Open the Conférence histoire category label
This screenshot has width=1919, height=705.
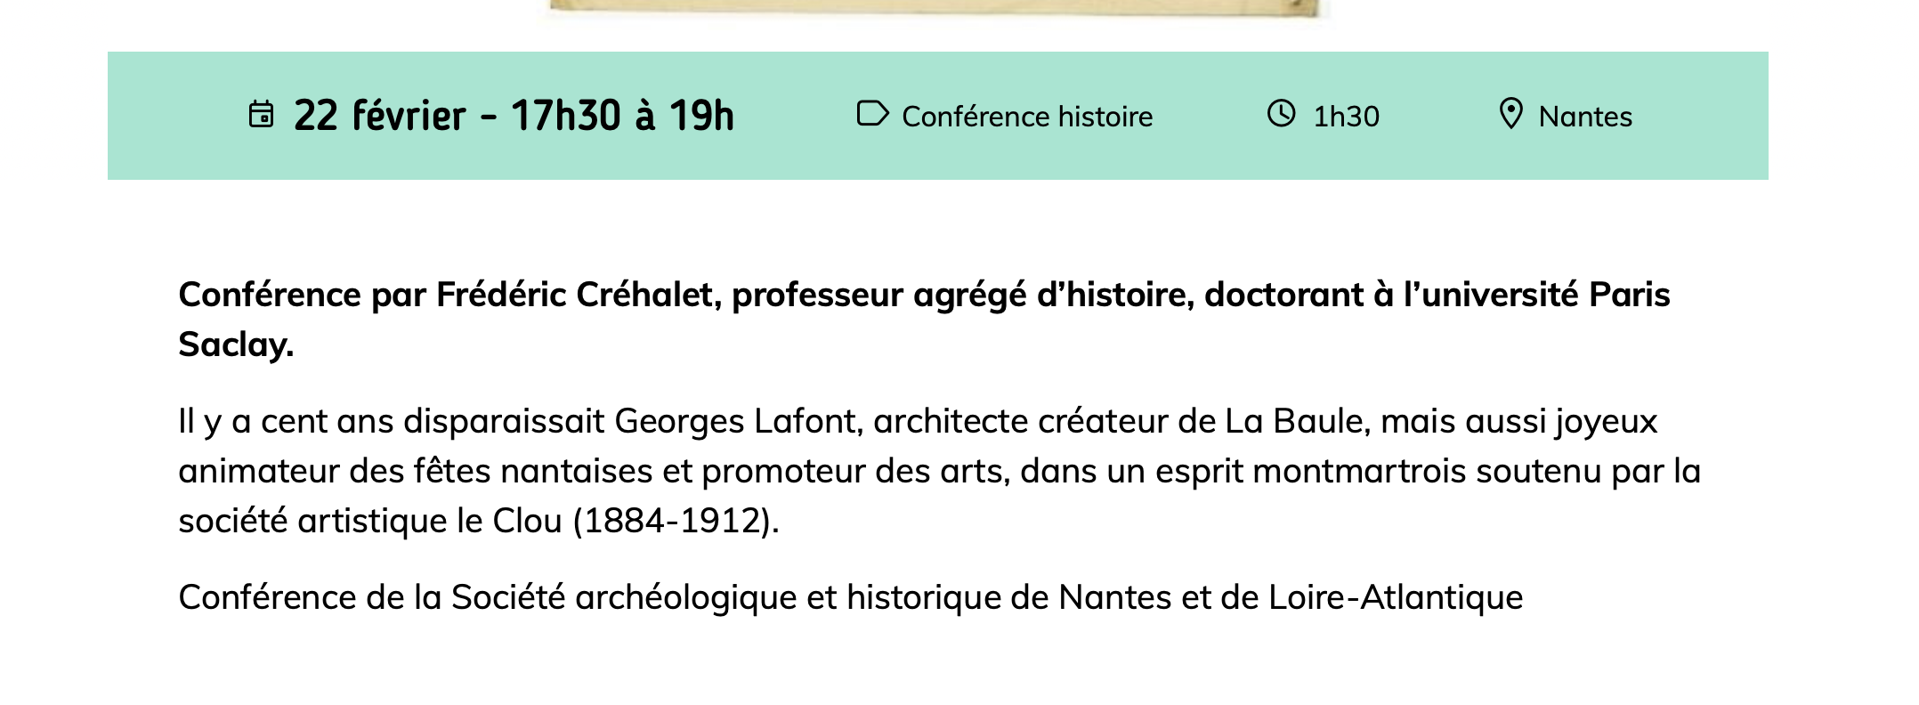click(x=1027, y=117)
